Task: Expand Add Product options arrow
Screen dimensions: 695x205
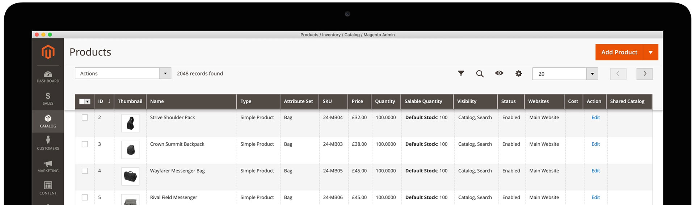Action: coord(650,53)
